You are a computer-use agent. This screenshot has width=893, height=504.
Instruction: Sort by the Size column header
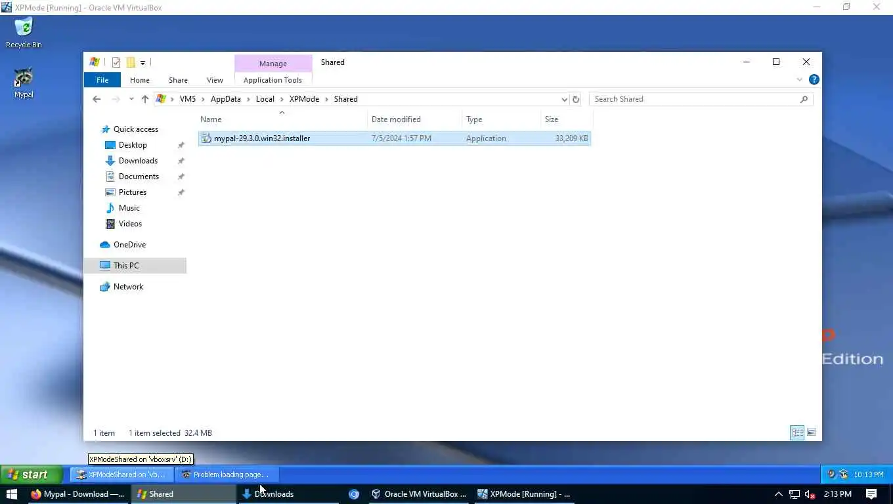click(567, 119)
